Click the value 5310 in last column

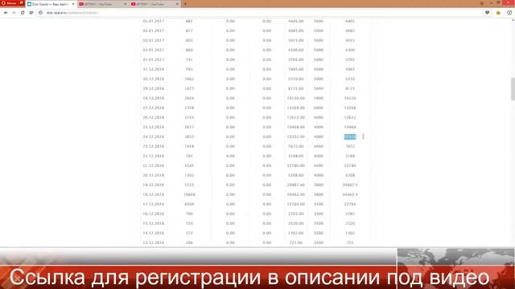(x=350, y=79)
